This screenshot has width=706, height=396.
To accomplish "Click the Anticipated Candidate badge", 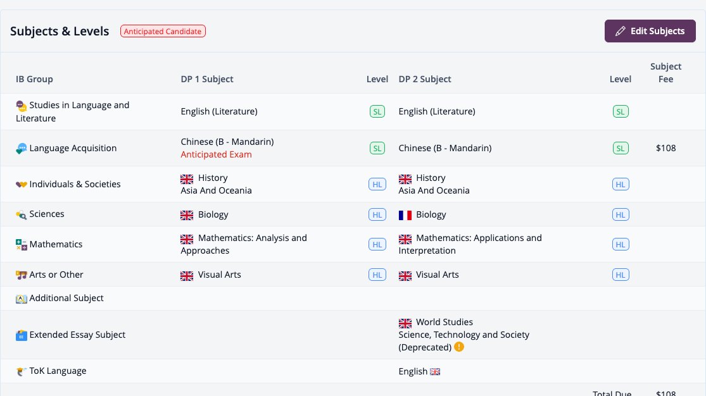I will tap(163, 31).
